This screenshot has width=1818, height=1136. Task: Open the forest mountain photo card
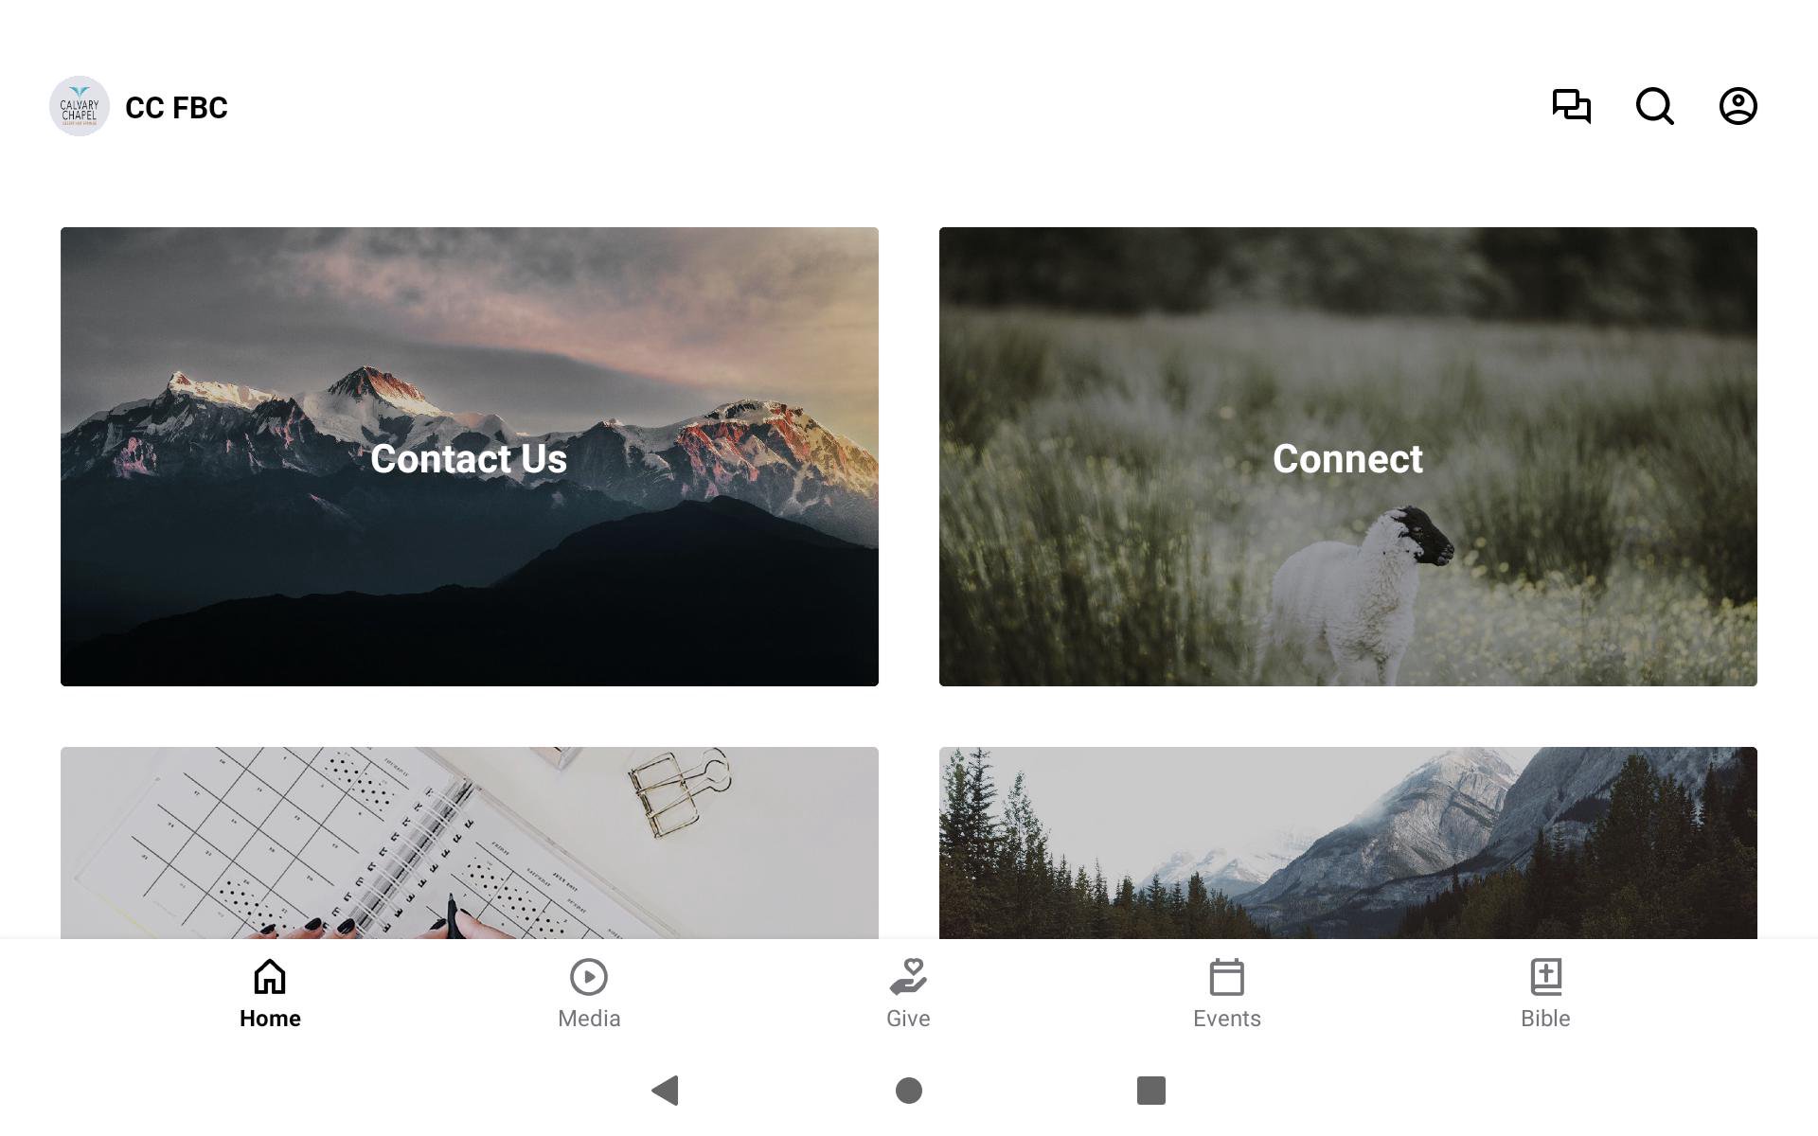pyautogui.click(x=1348, y=843)
